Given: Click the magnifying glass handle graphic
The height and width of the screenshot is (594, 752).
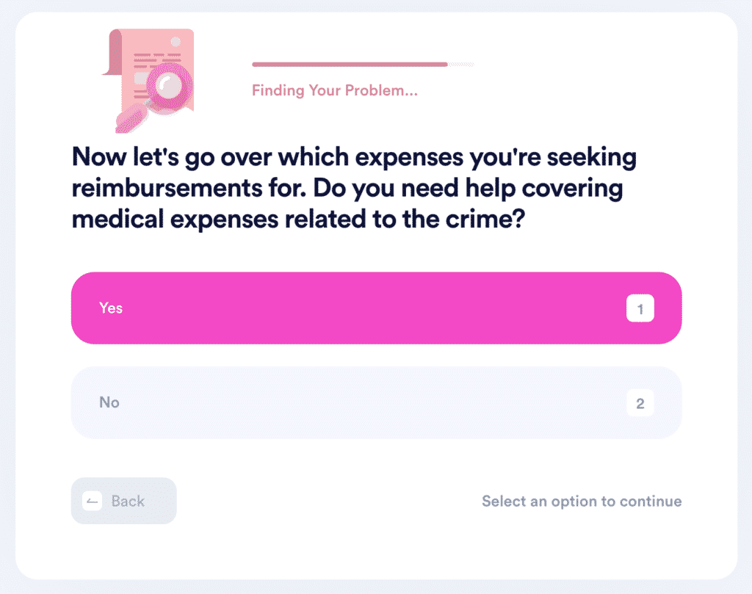Looking at the screenshot, I should 132,118.
